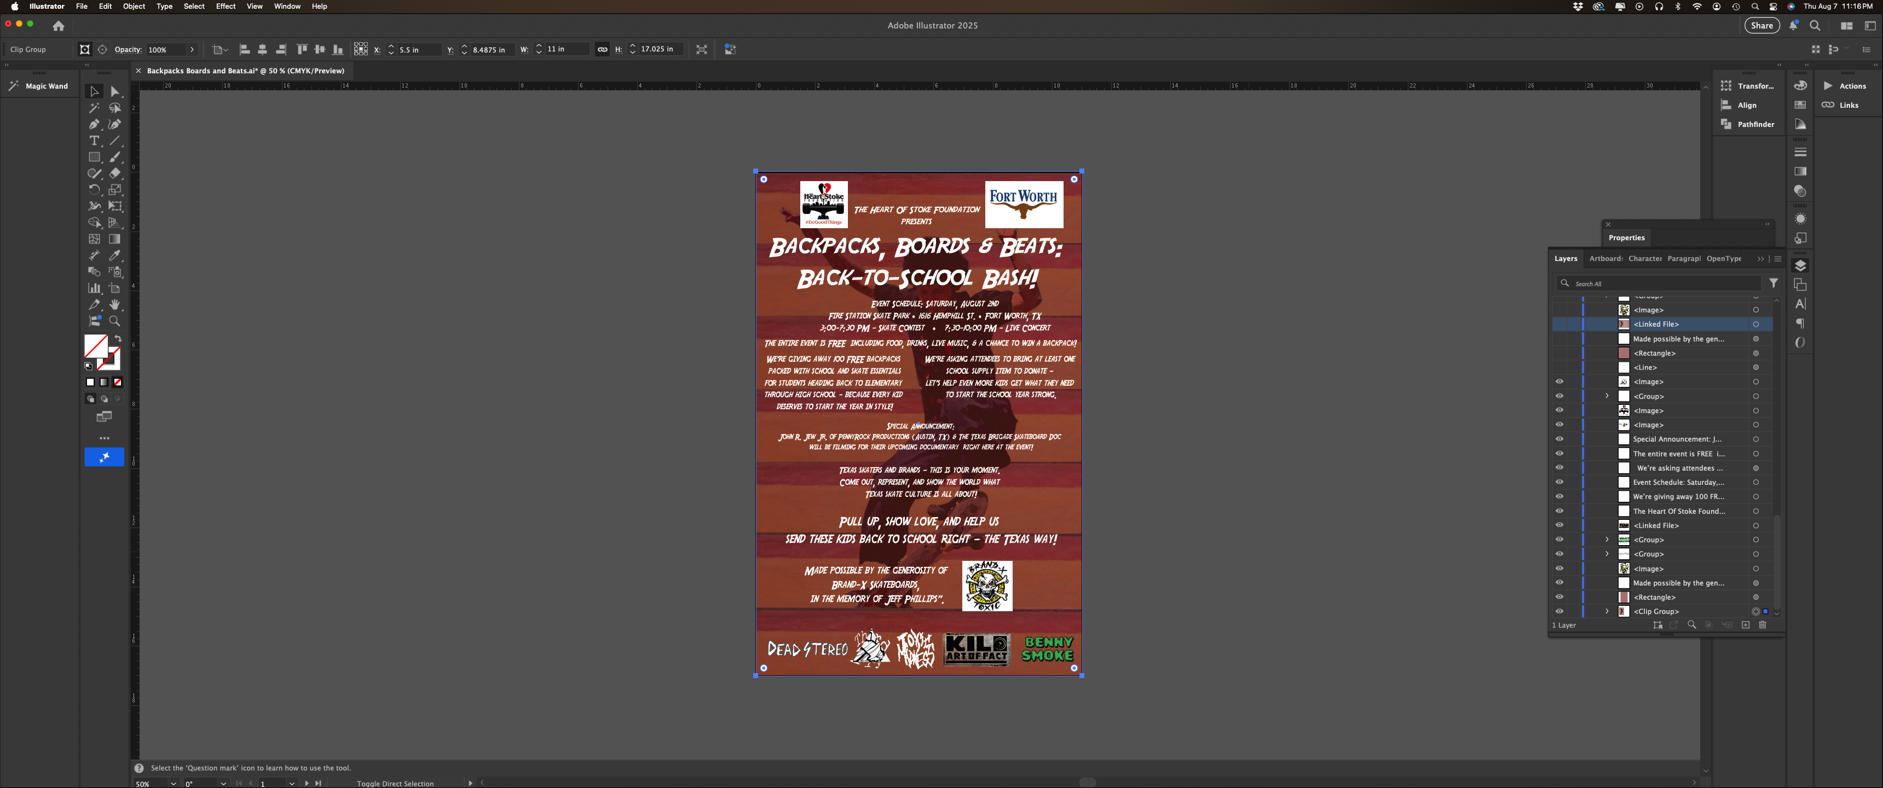
Task: Open the Align panel
Action: (1738, 105)
